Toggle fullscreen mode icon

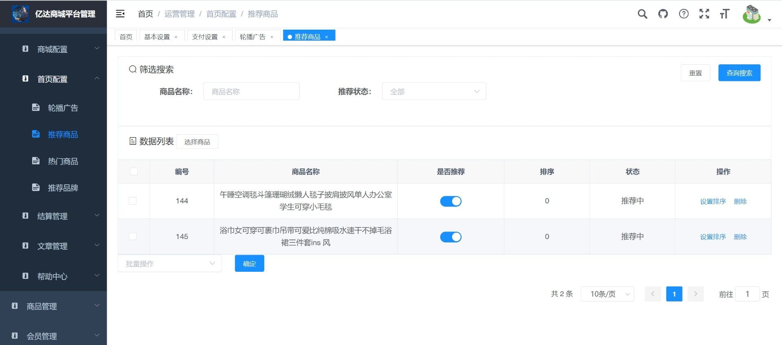point(704,14)
